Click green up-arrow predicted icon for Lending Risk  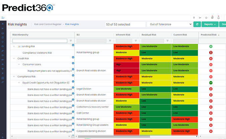pos(211,46)
